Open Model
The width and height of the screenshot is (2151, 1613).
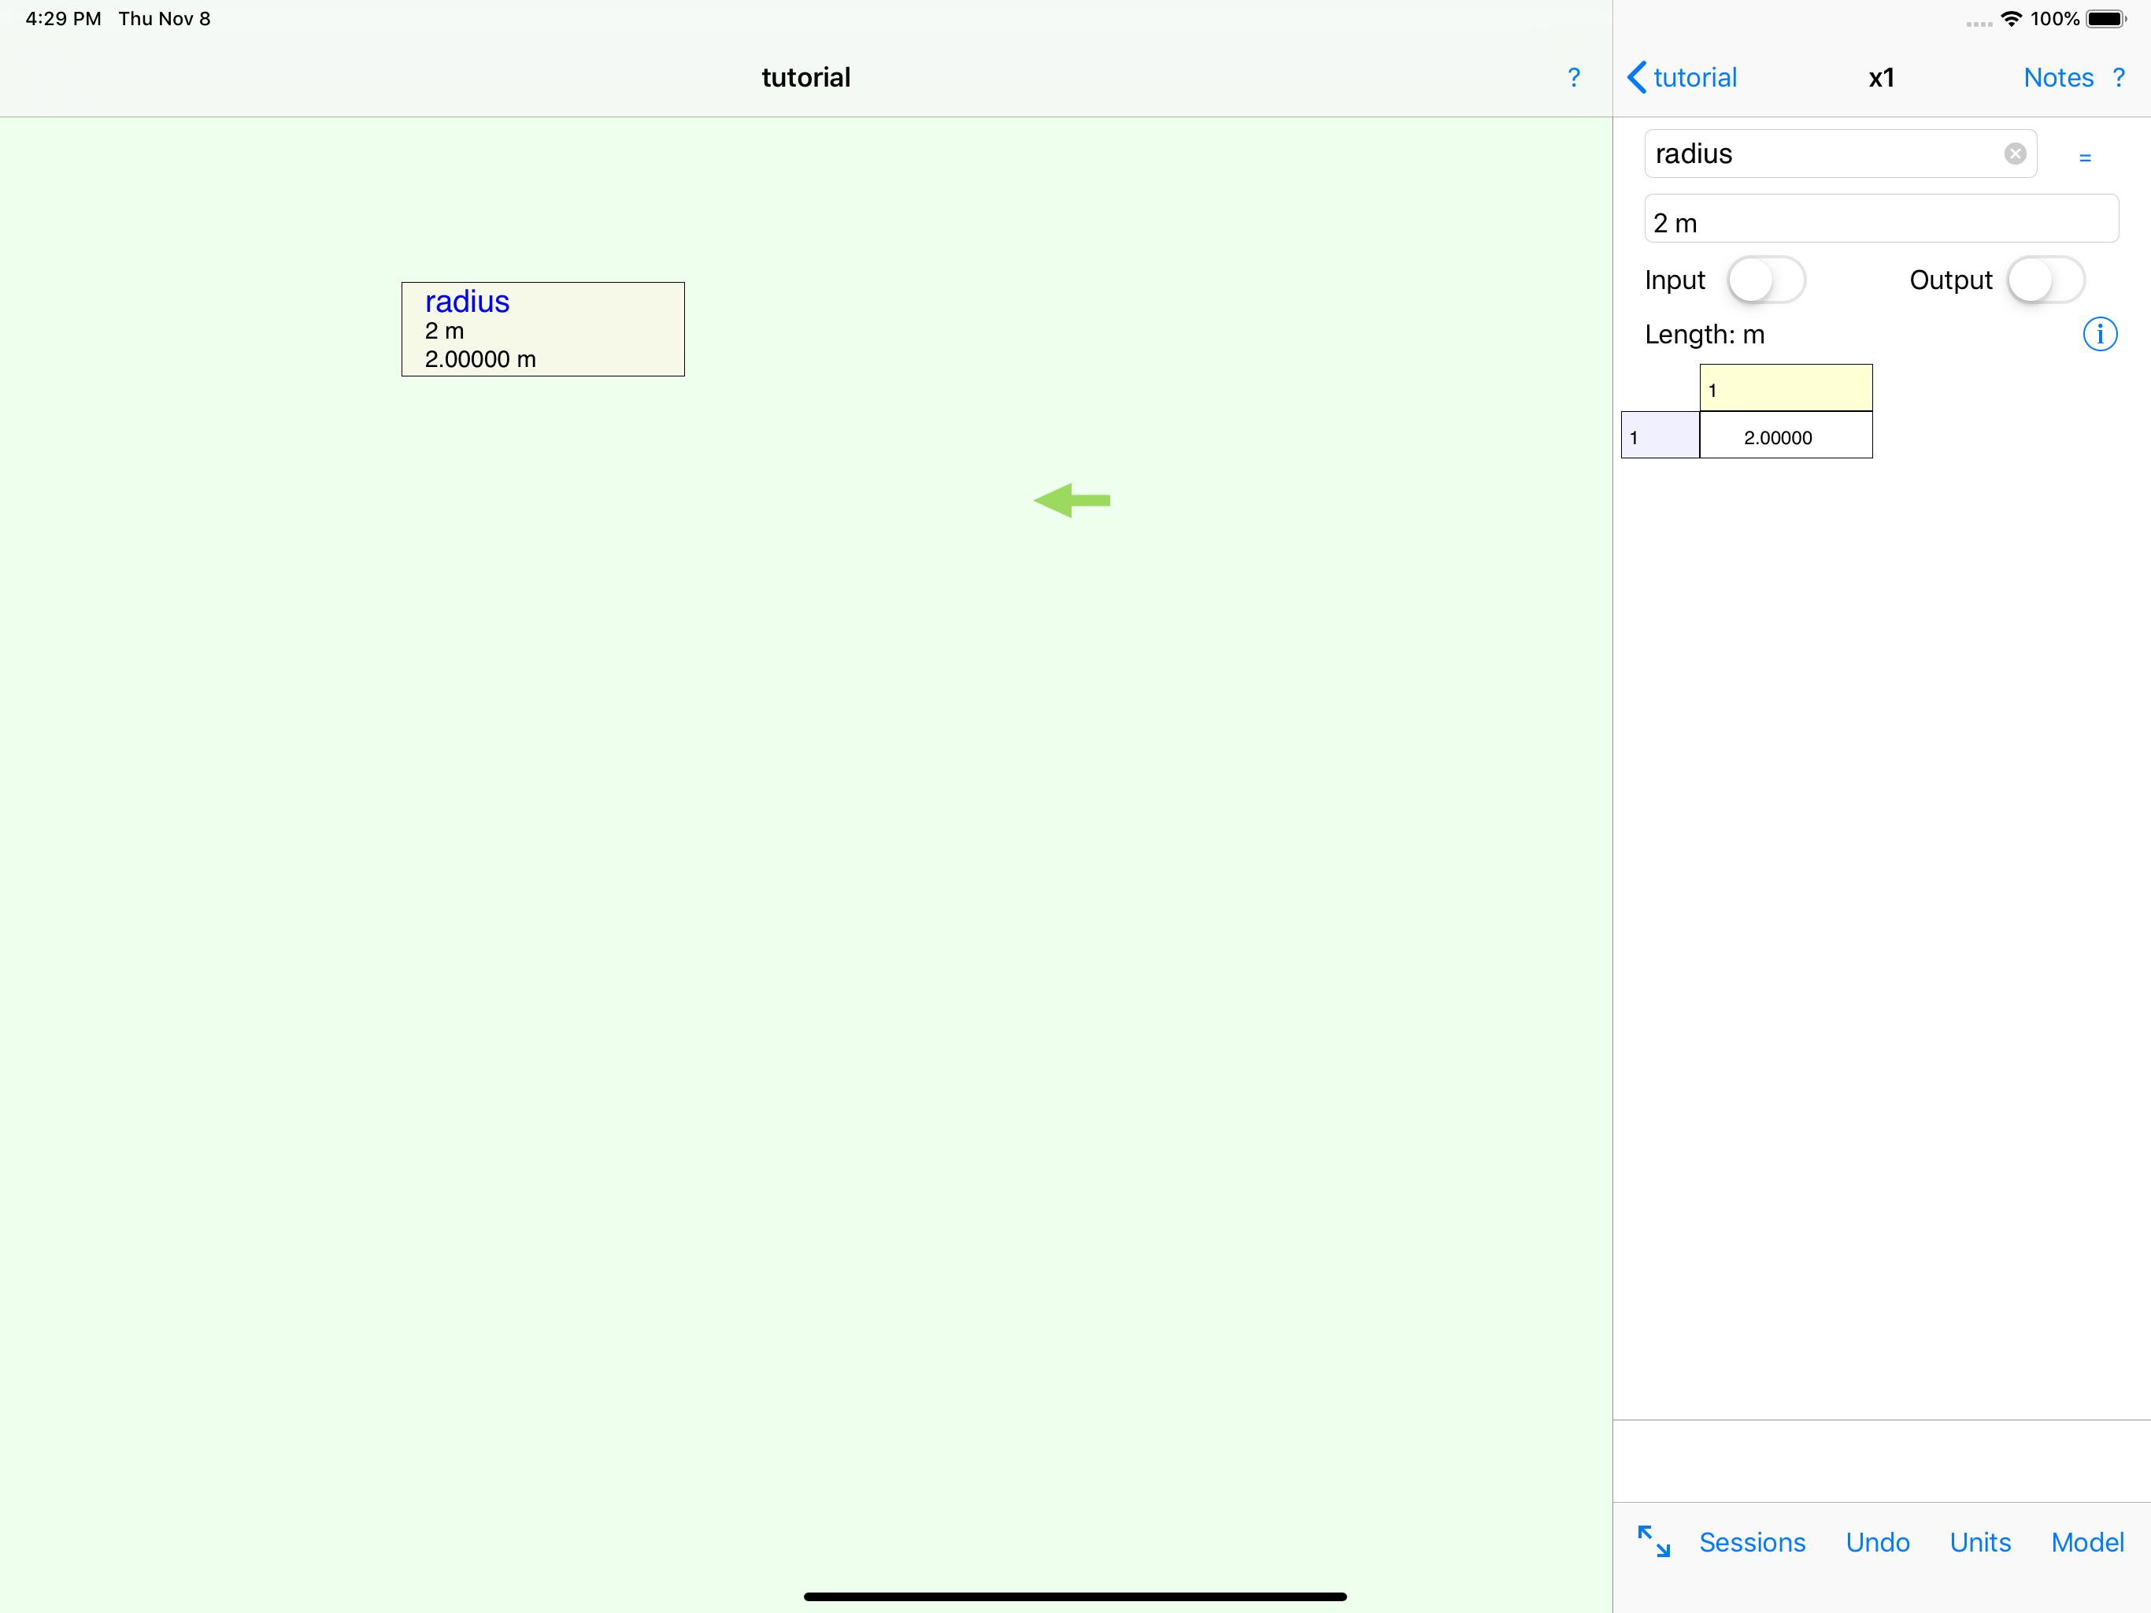[2086, 1543]
